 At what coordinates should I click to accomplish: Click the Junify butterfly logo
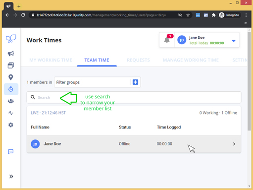click(x=11, y=39)
